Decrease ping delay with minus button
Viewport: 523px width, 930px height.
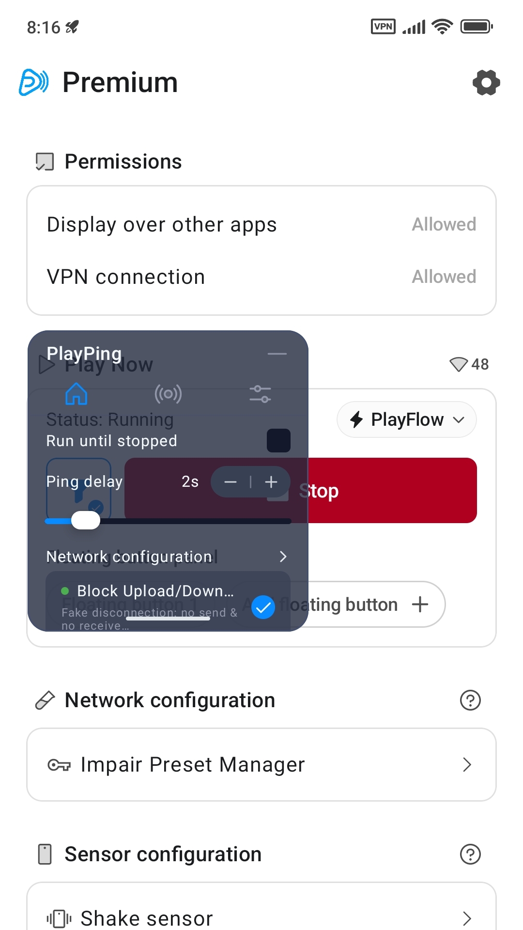tap(231, 482)
